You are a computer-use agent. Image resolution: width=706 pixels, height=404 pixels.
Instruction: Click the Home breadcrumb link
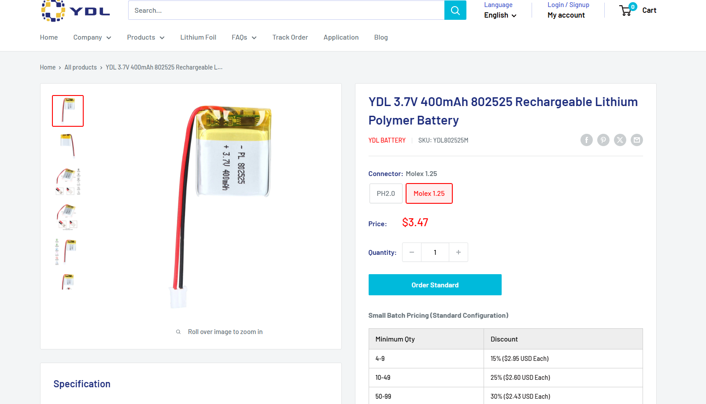pyautogui.click(x=48, y=67)
